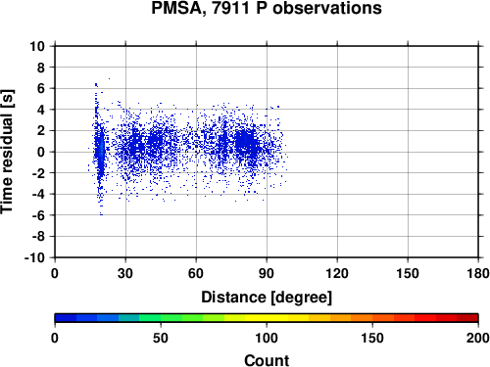Click colorbar tick label '50'

click(x=161, y=338)
